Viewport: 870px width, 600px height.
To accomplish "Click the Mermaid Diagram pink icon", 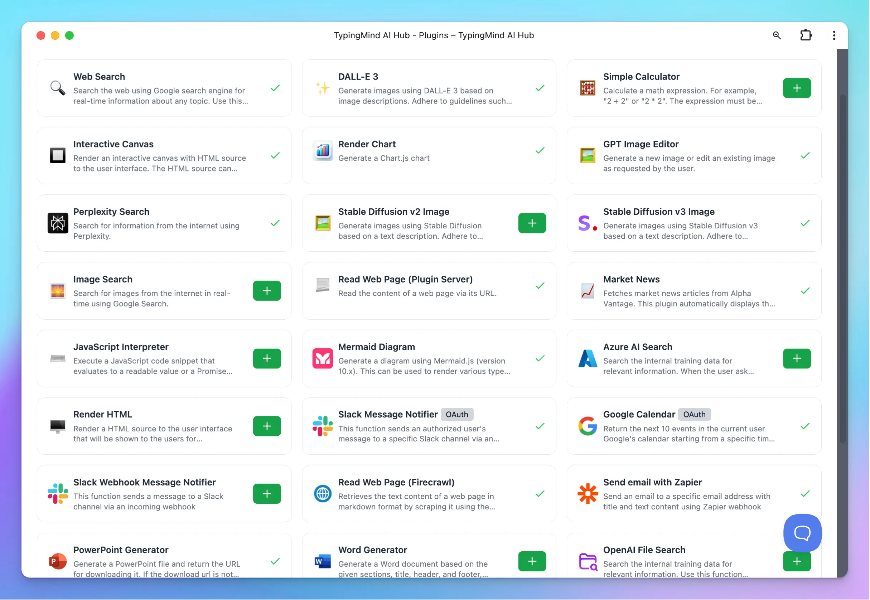I will [323, 359].
